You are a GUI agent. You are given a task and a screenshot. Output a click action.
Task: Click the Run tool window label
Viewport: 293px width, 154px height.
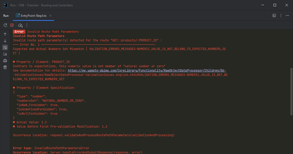pos(6,15)
